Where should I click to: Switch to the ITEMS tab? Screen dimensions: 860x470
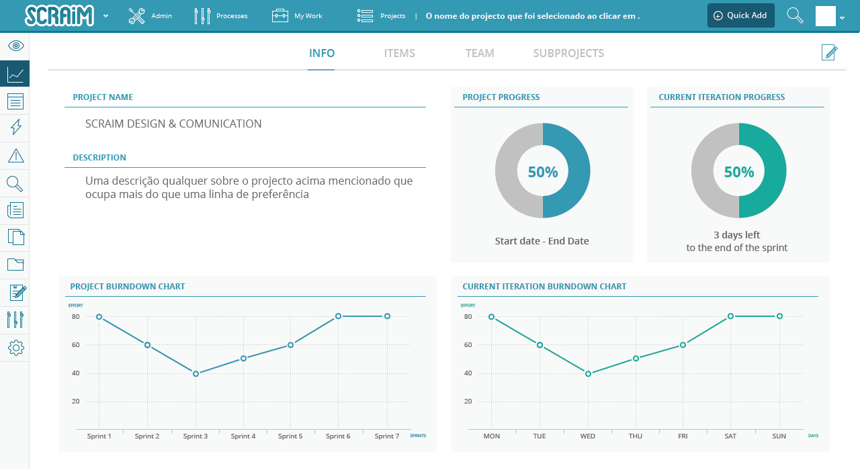[x=399, y=53]
